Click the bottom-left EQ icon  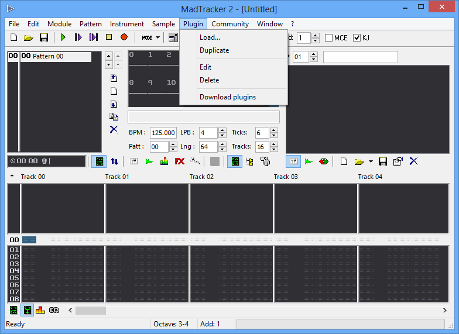tap(54, 310)
